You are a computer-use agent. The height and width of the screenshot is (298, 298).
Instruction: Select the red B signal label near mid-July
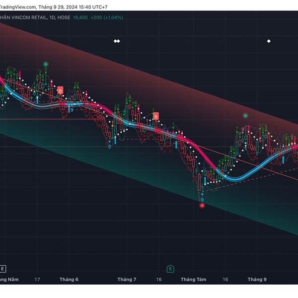coord(156,117)
